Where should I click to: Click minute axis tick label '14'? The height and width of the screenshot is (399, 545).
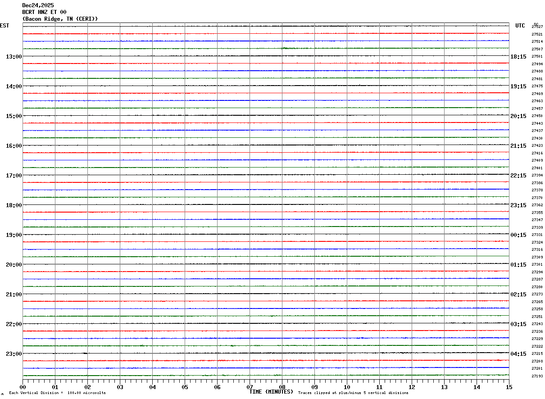pos(477,387)
